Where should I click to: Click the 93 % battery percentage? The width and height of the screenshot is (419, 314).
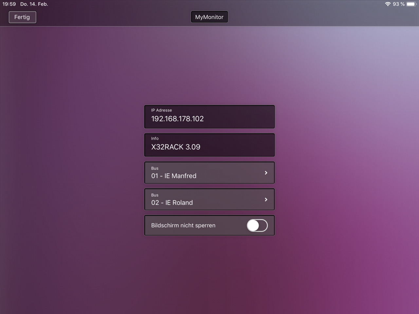coord(399,4)
